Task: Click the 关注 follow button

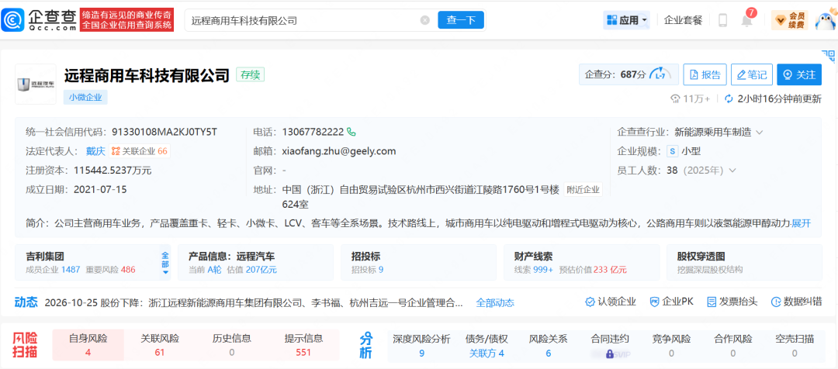Action: 799,74
